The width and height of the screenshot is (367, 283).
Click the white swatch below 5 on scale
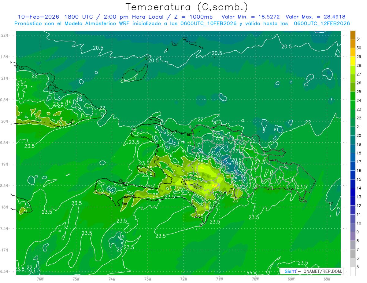353,271
